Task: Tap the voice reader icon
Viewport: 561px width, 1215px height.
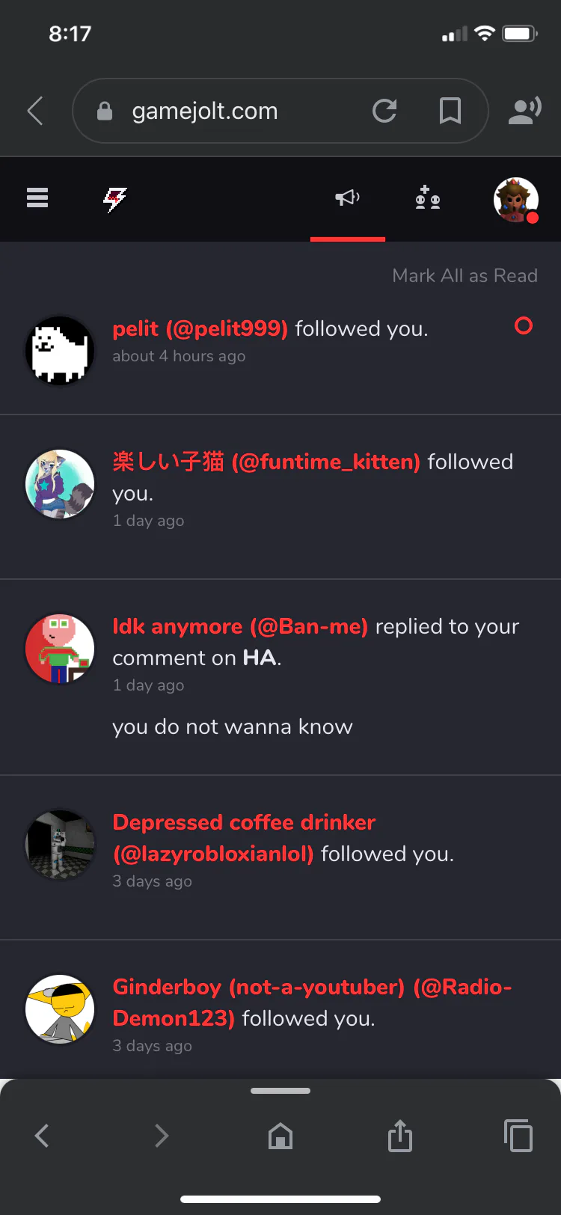Action: 524,110
